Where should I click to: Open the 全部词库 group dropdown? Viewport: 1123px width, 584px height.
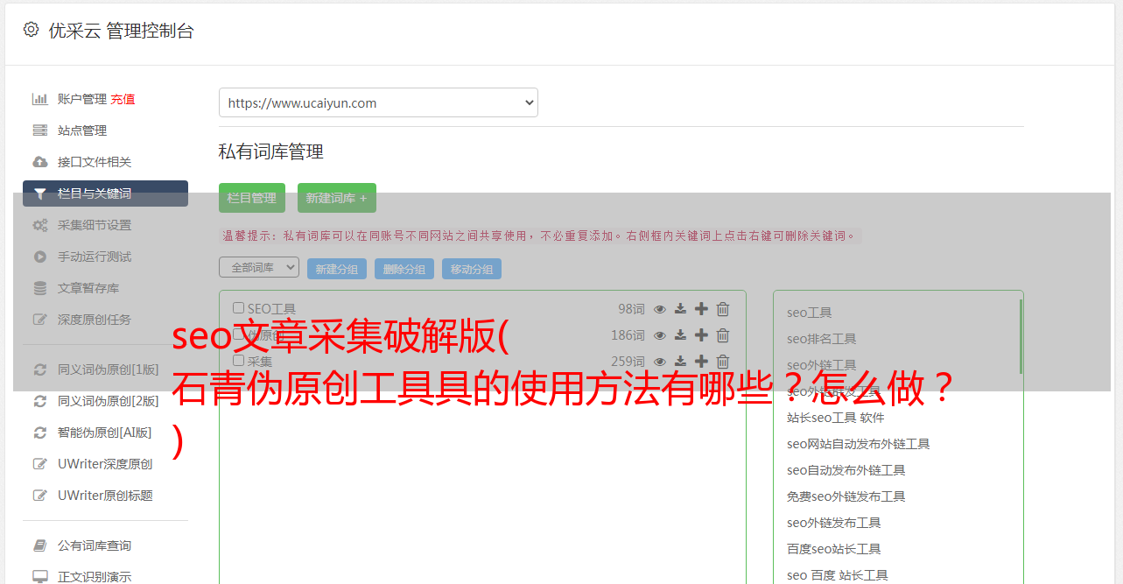259,268
